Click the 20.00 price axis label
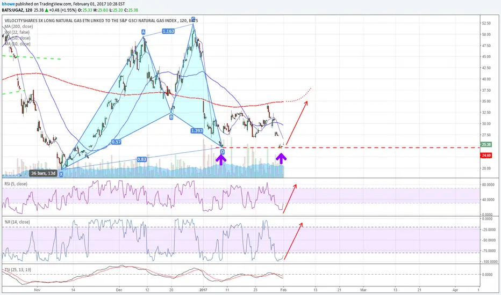Image resolution: width=501 pixels, height=295 pixels. pyautogui.click(x=486, y=168)
